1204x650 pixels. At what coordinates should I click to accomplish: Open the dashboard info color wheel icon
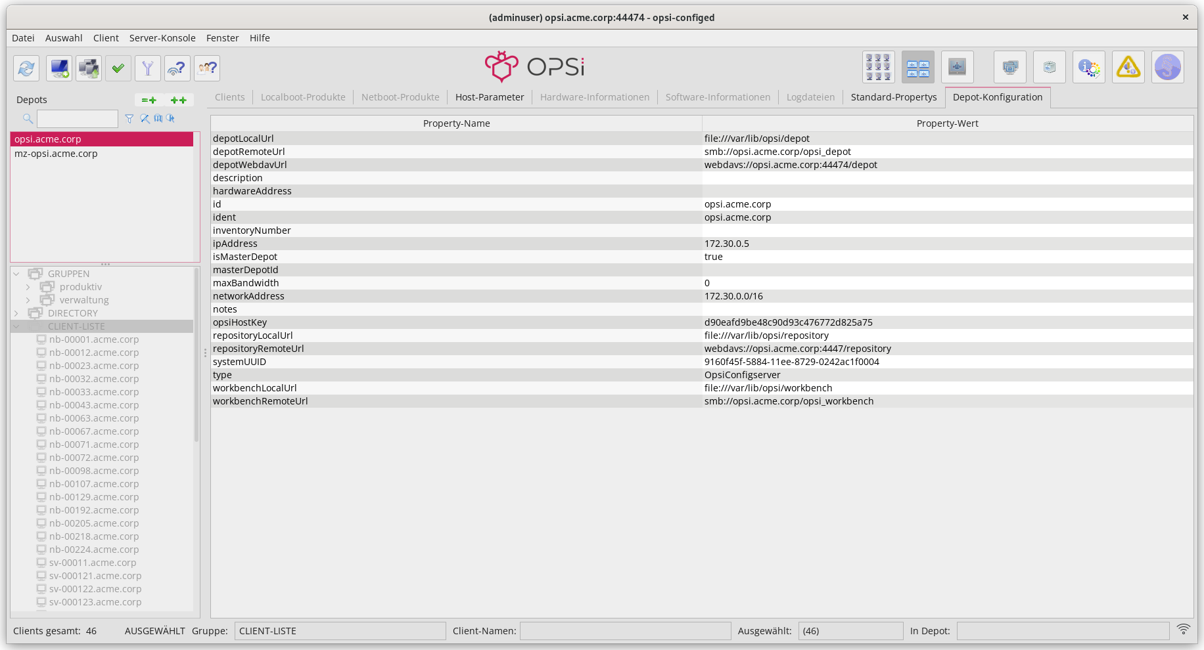1089,67
